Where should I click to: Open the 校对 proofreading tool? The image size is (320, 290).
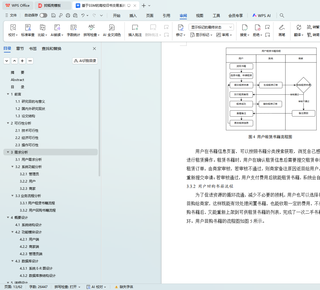[13, 30]
